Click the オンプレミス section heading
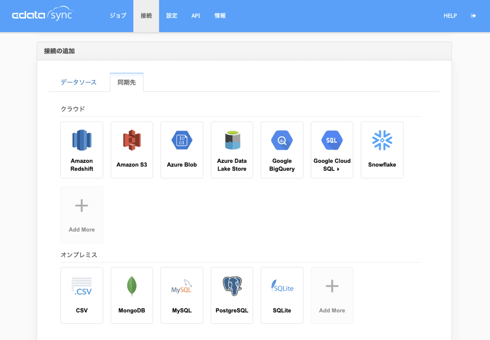 tap(79, 255)
